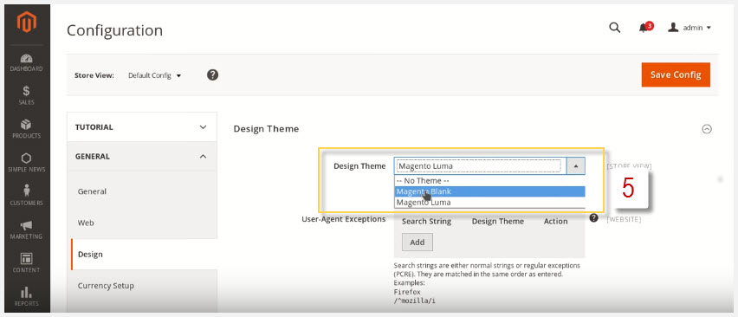Select Magento Blank from theme list

tap(489, 191)
